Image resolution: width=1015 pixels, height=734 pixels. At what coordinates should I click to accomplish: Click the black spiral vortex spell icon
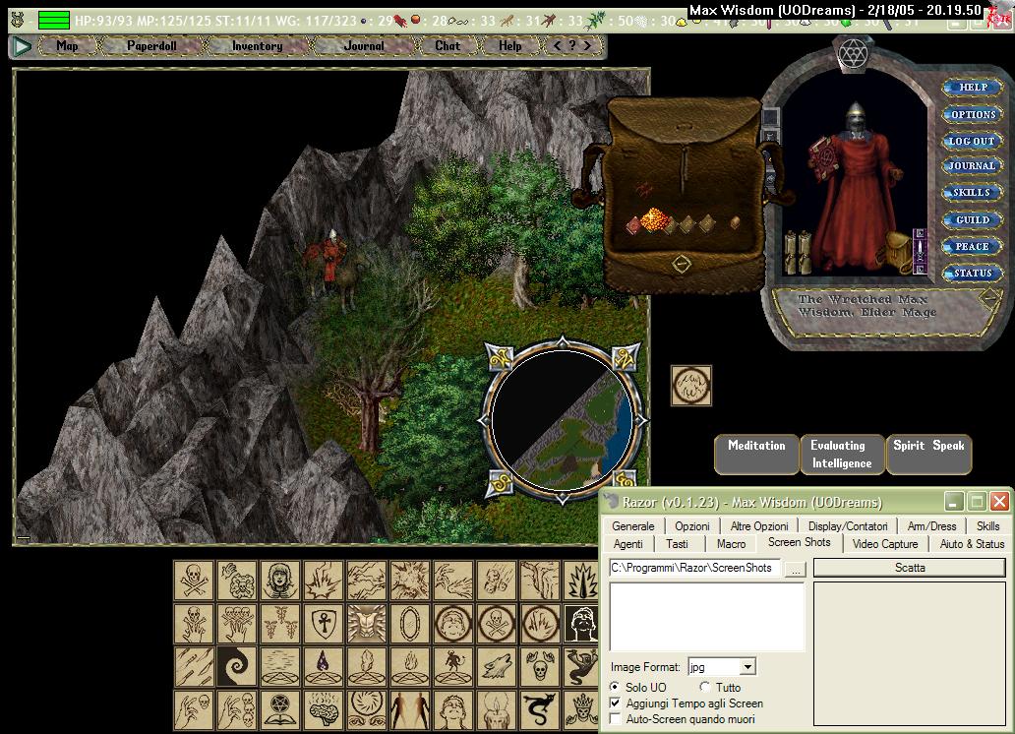pyautogui.click(x=237, y=667)
